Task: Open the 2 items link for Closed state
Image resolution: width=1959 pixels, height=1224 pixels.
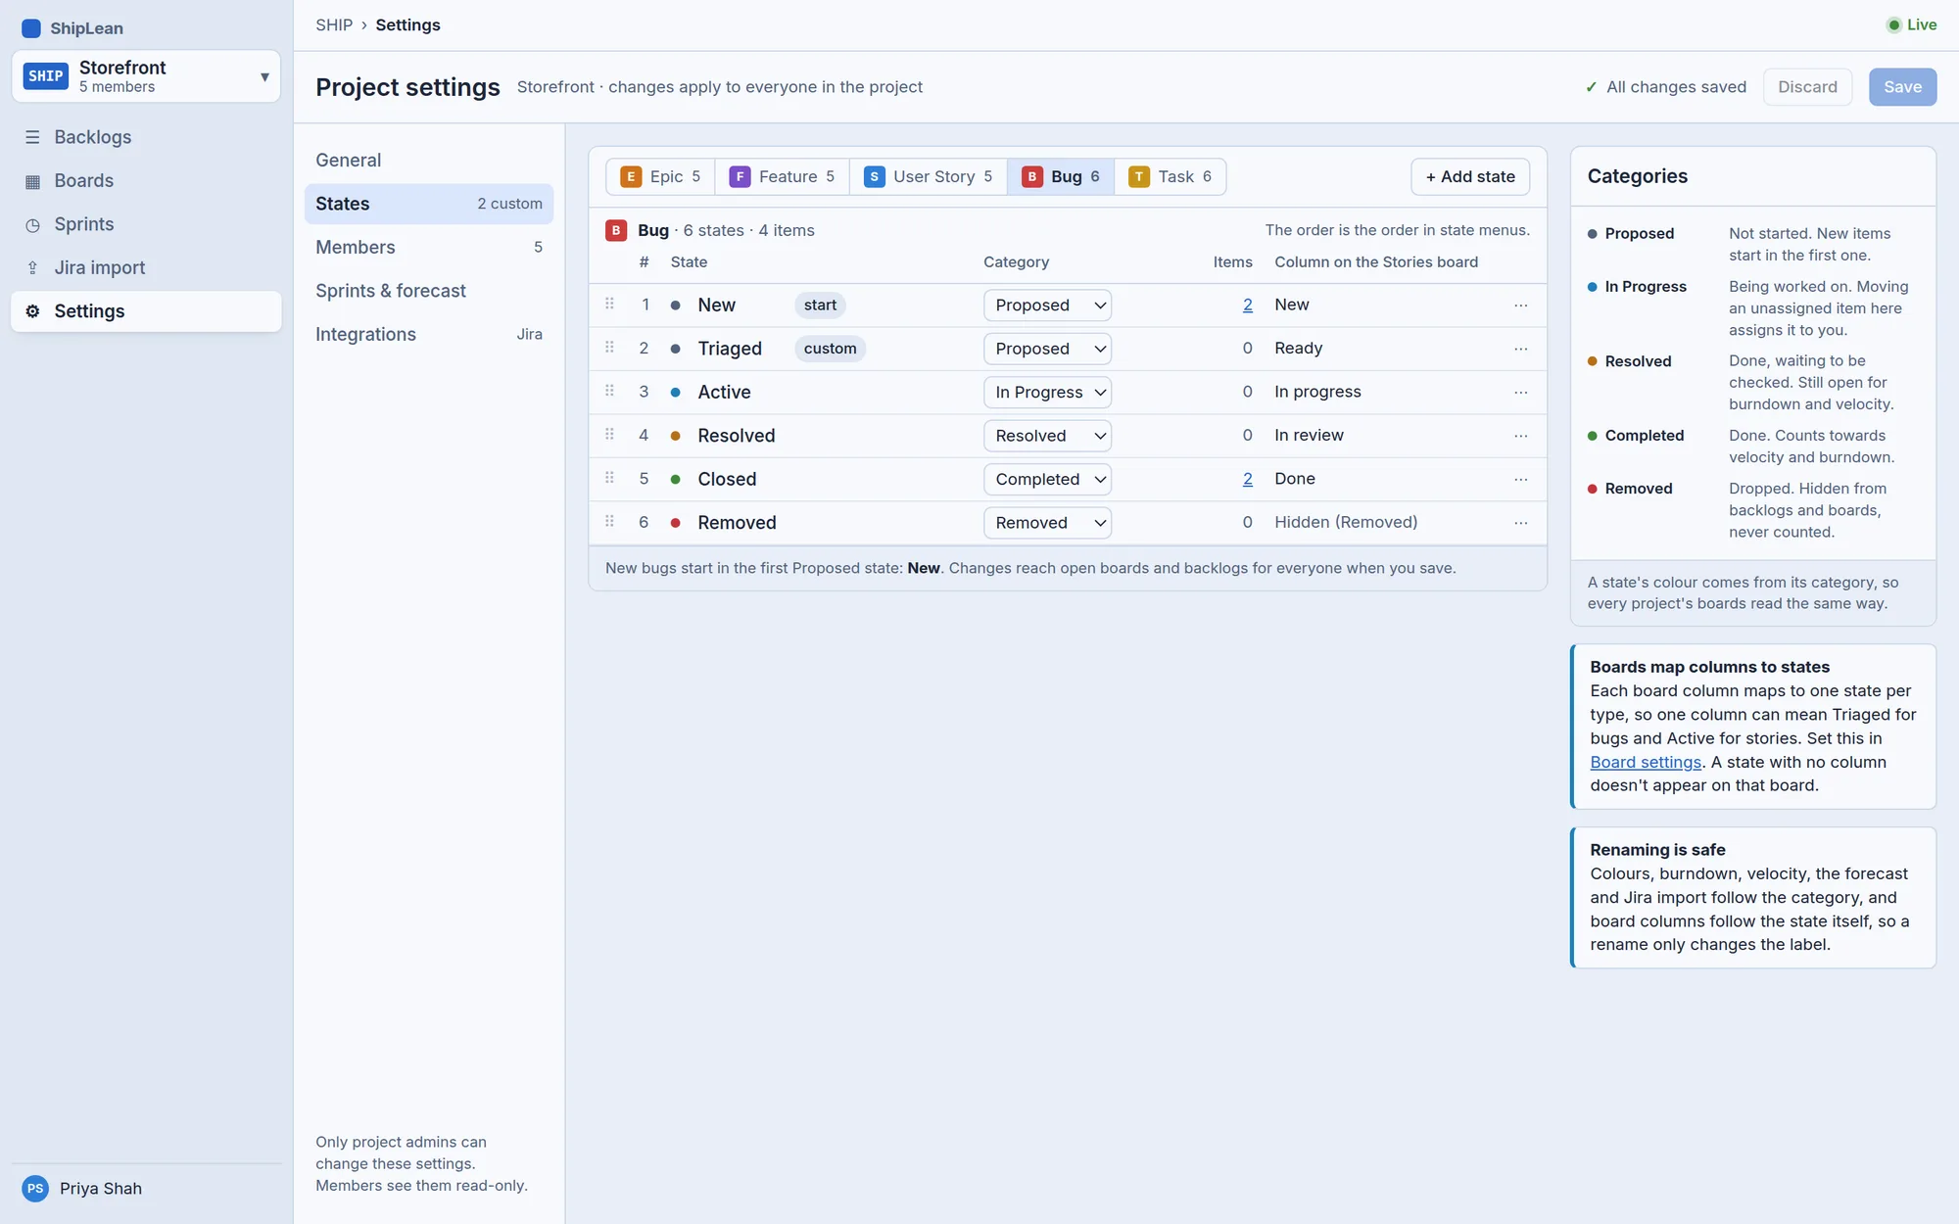Action: click(1247, 480)
